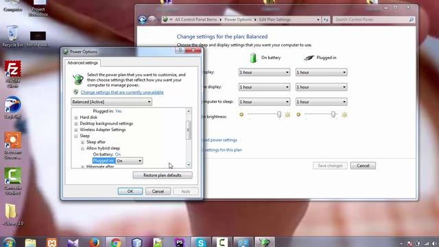The height and width of the screenshot is (247, 439).
Task: Open VirtualBox cube icon in taskbar
Action: (137, 242)
